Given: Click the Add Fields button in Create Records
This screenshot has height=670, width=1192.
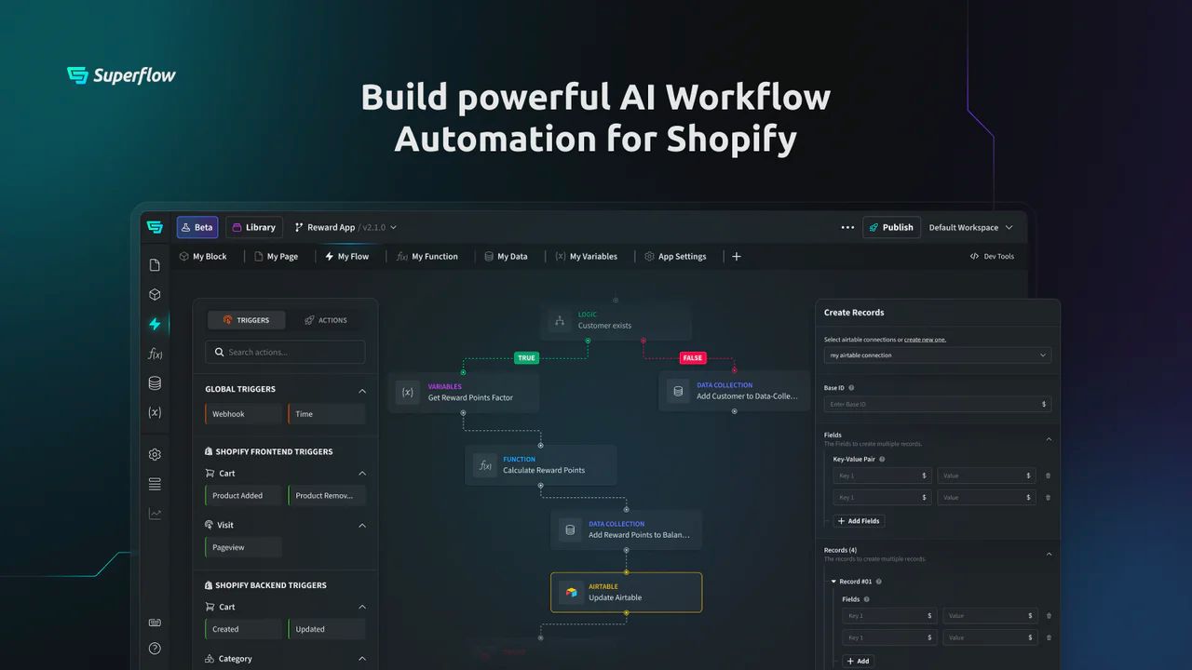Looking at the screenshot, I should coord(859,521).
